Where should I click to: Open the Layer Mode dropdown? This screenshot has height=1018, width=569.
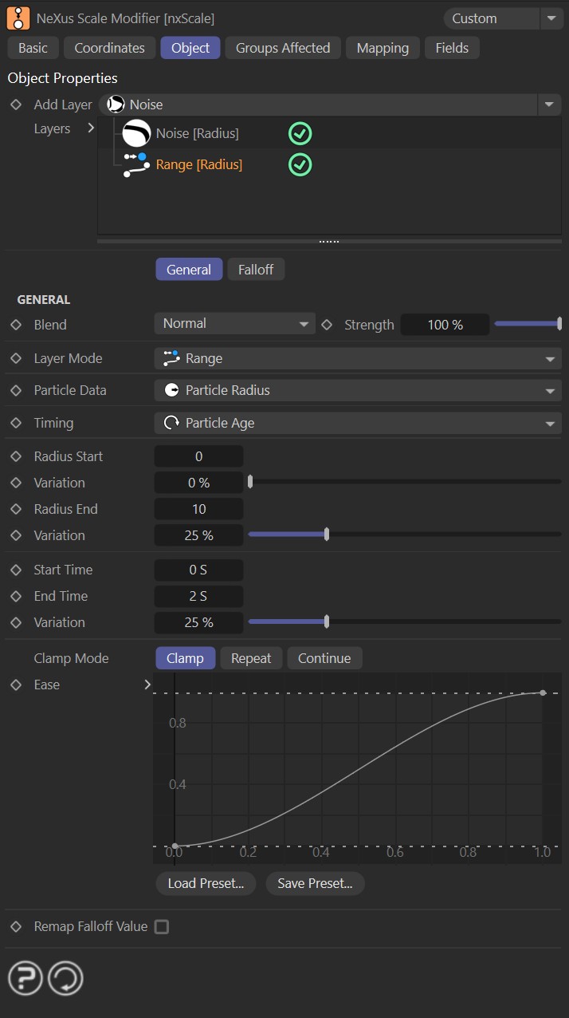358,359
